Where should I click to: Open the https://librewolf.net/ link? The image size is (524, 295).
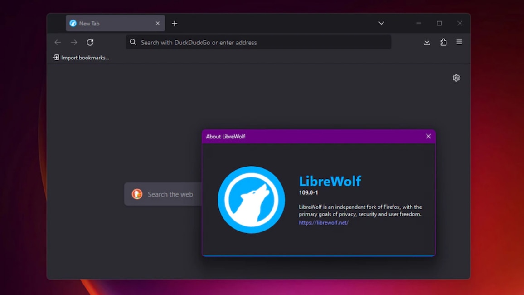click(324, 222)
